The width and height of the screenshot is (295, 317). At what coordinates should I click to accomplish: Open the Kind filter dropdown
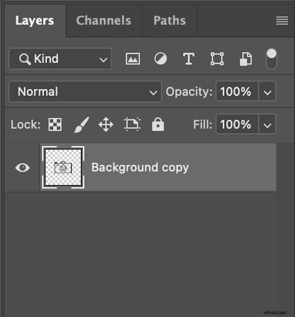pos(60,59)
